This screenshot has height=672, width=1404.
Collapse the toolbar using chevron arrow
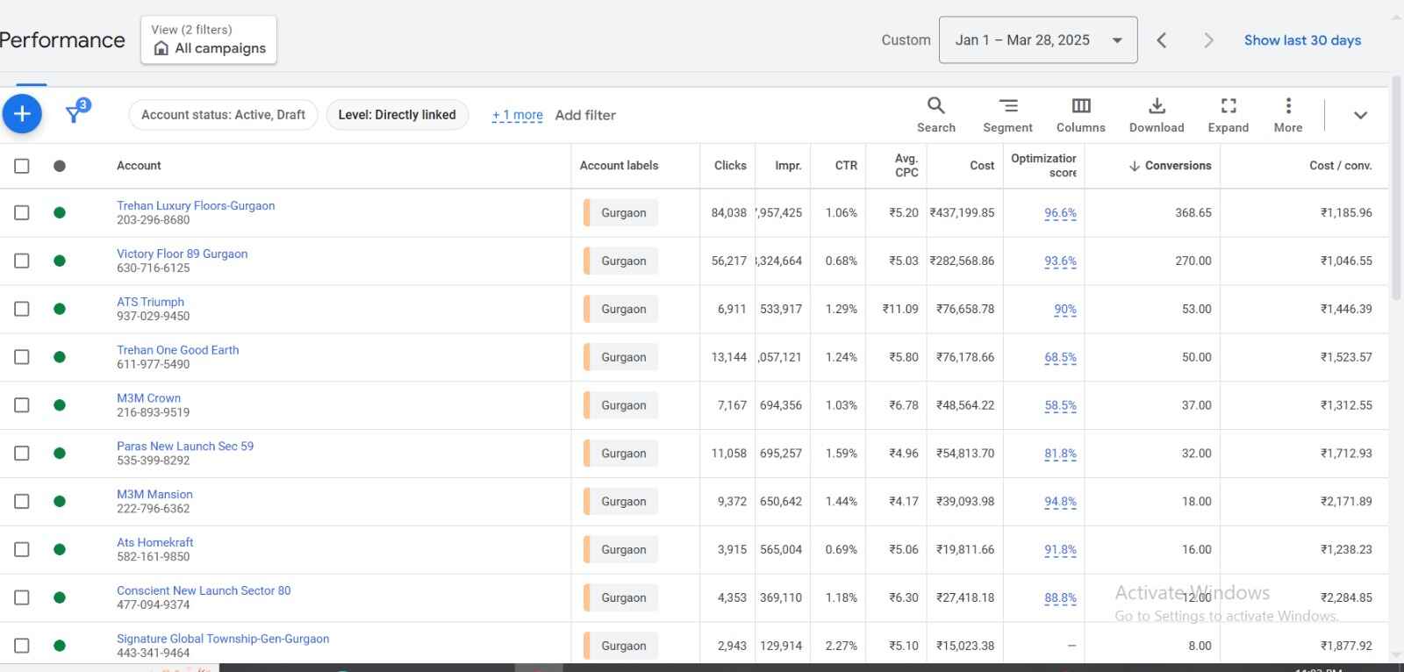(1360, 115)
